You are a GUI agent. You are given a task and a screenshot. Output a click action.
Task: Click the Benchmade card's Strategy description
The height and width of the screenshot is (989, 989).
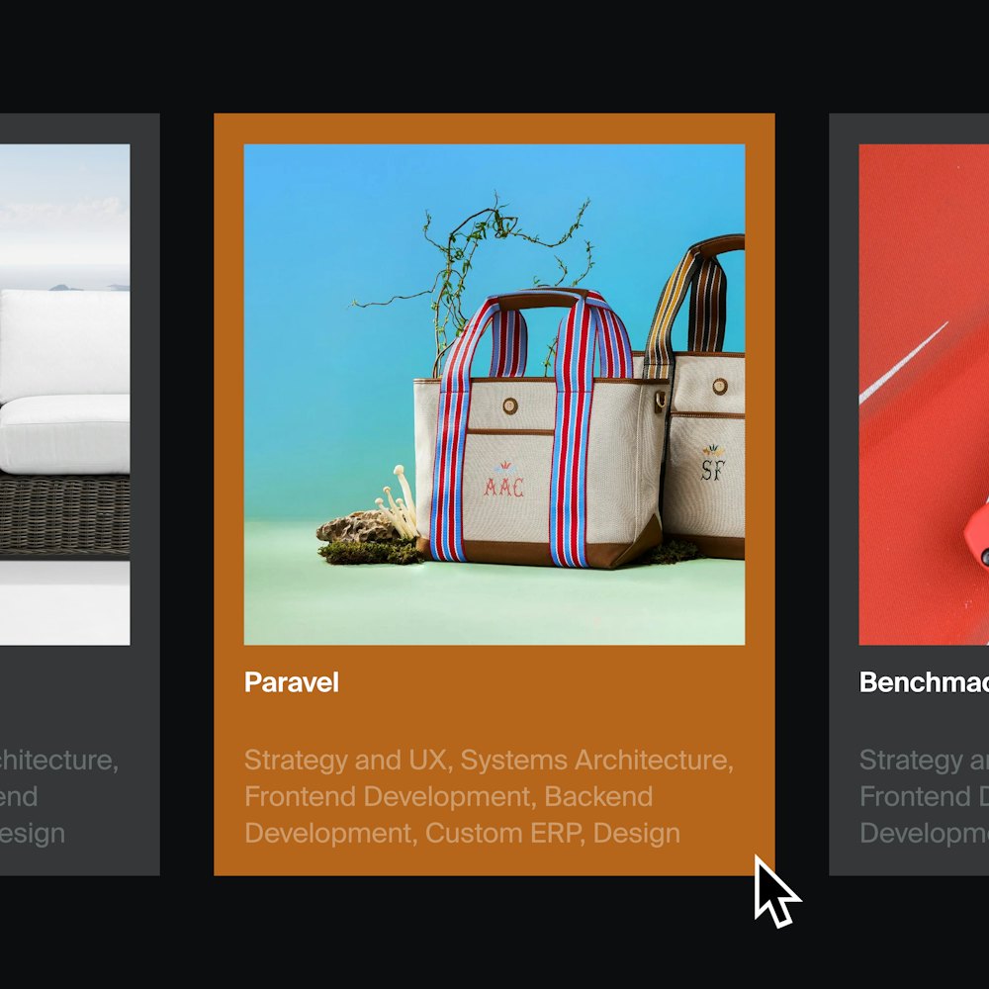[924, 796]
